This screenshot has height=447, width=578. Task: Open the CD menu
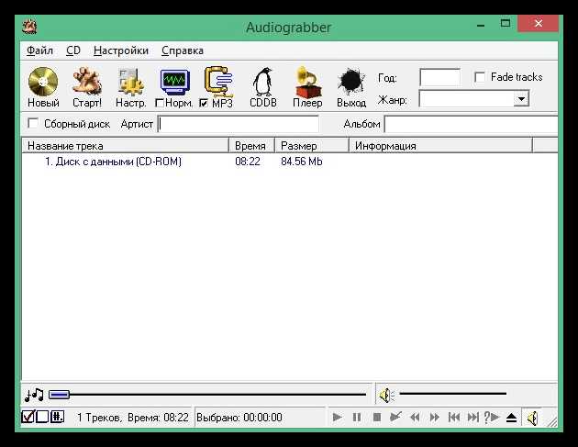pyautogui.click(x=73, y=50)
